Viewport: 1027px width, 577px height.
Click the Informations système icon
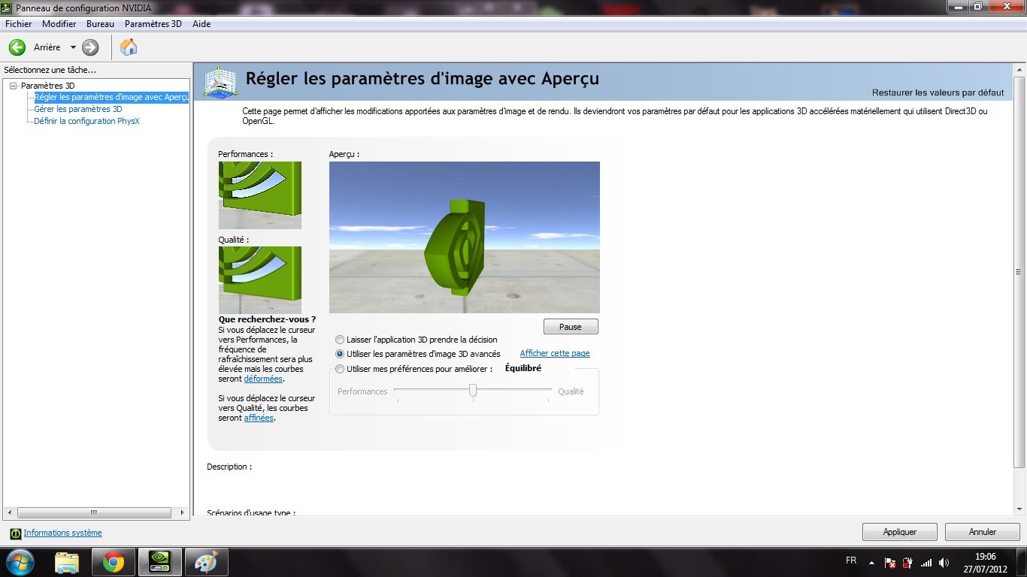(15, 533)
